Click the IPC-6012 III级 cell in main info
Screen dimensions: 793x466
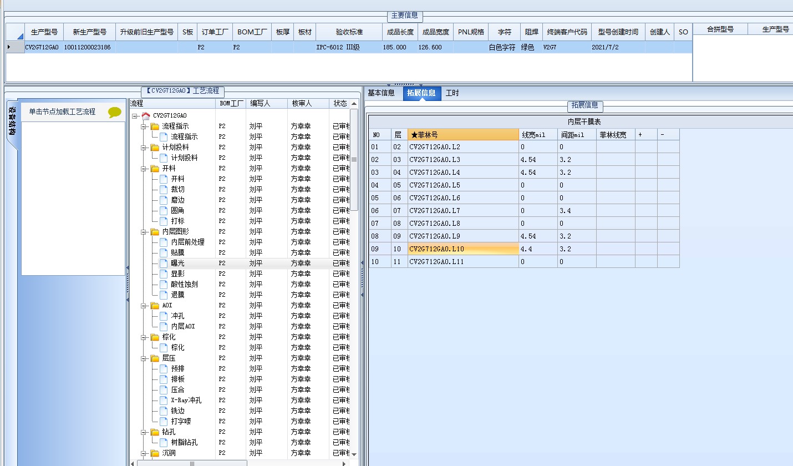[349, 48]
